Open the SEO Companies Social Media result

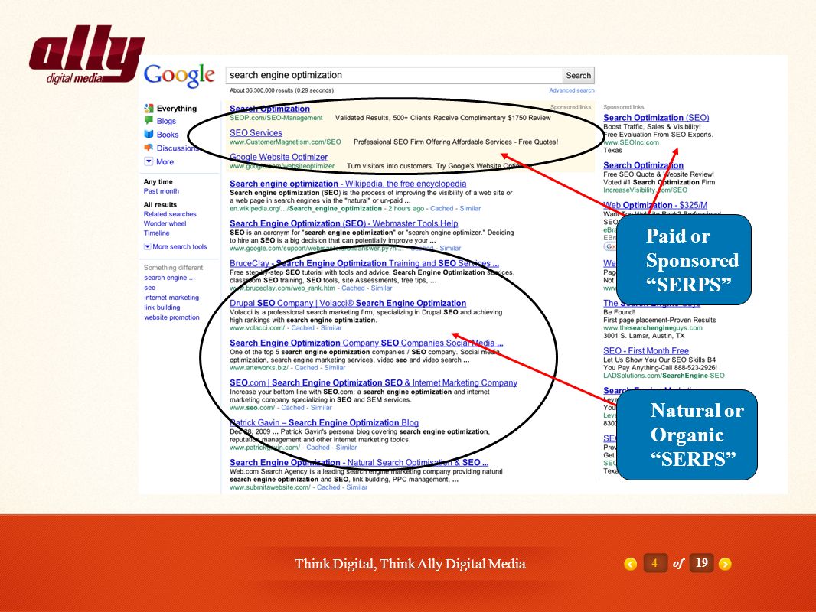point(367,343)
